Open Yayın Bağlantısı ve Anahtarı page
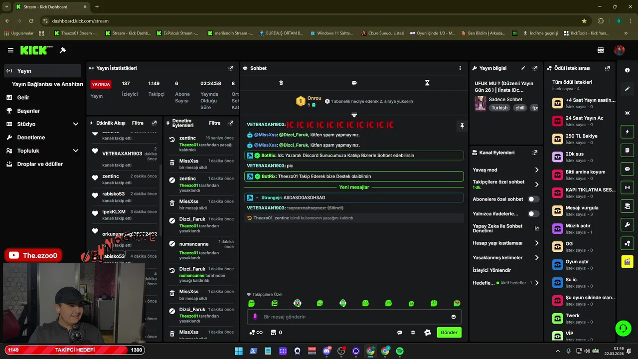 [x=47, y=84]
